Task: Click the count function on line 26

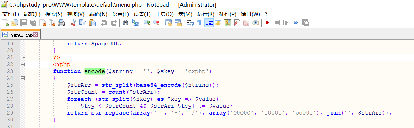Action: 117,92
